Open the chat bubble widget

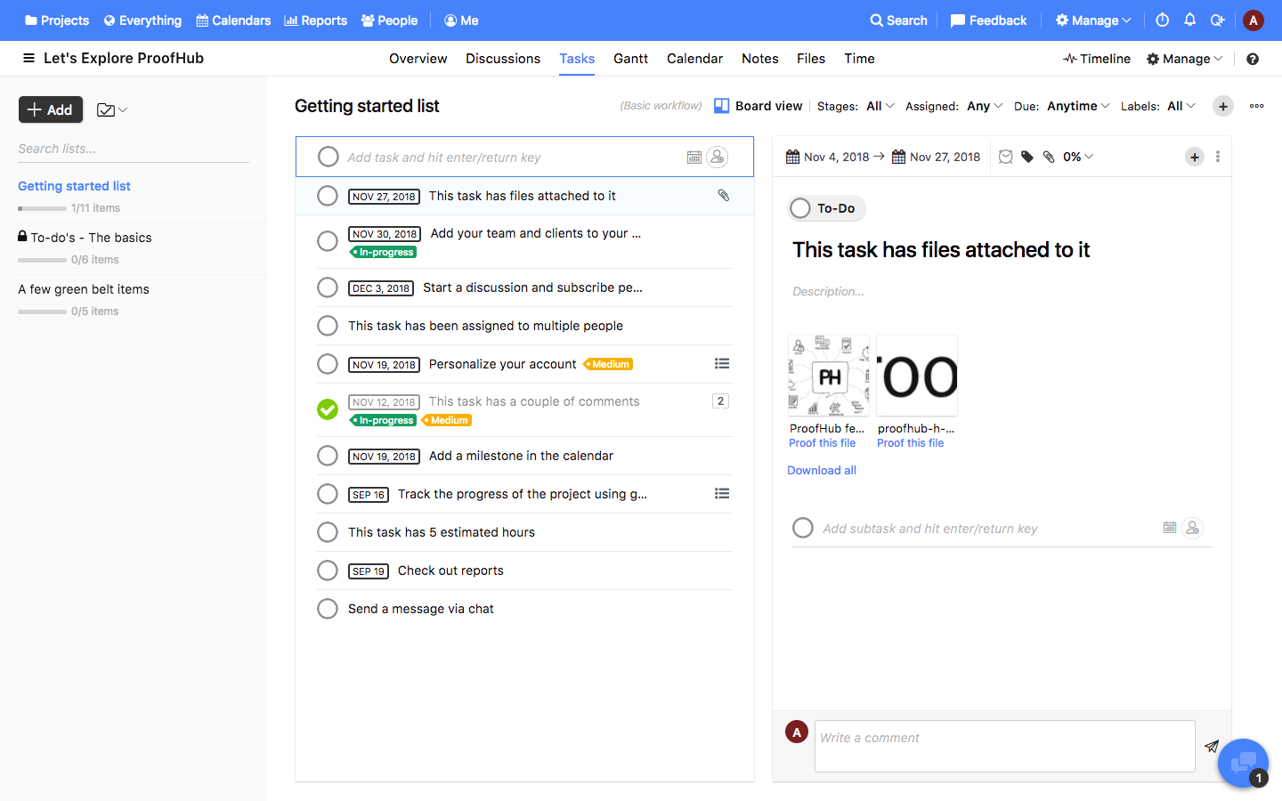coord(1243,763)
